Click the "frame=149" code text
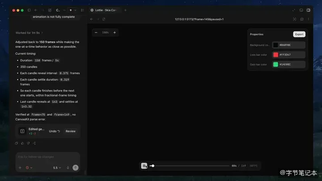This screenshot has width=322, height=181. click(x=62, y=114)
